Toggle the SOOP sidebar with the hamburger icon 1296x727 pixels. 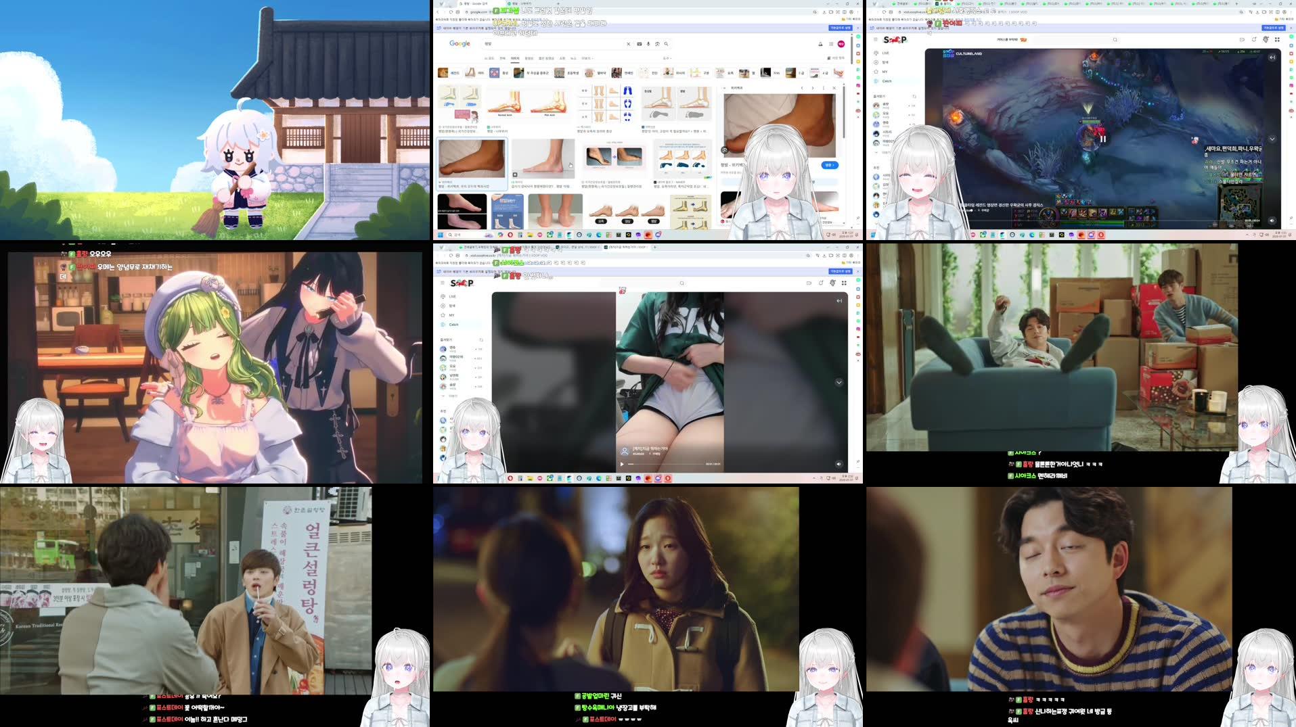click(443, 283)
